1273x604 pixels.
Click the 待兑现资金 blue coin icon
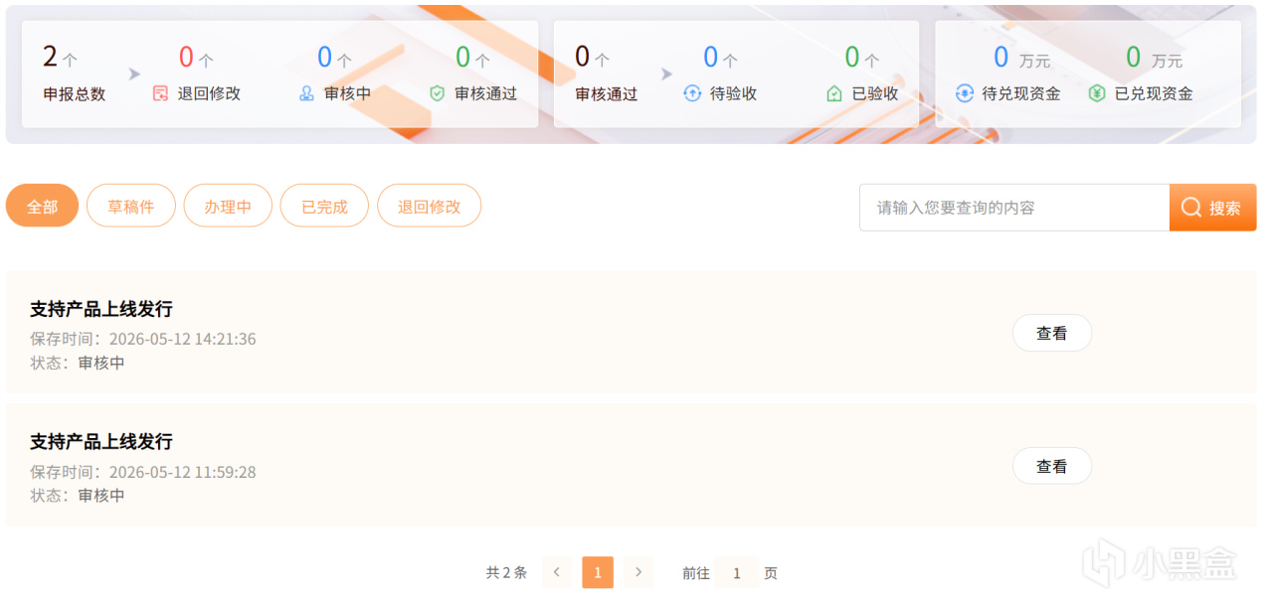pyautogui.click(x=964, y=93)
